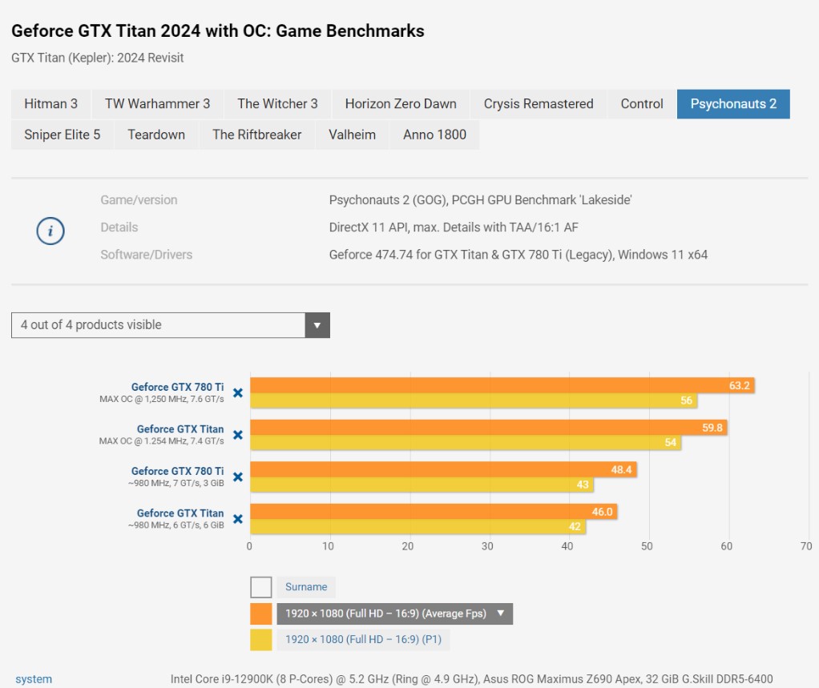
Task: Click the info circle icon
Action: pos(50,231)
